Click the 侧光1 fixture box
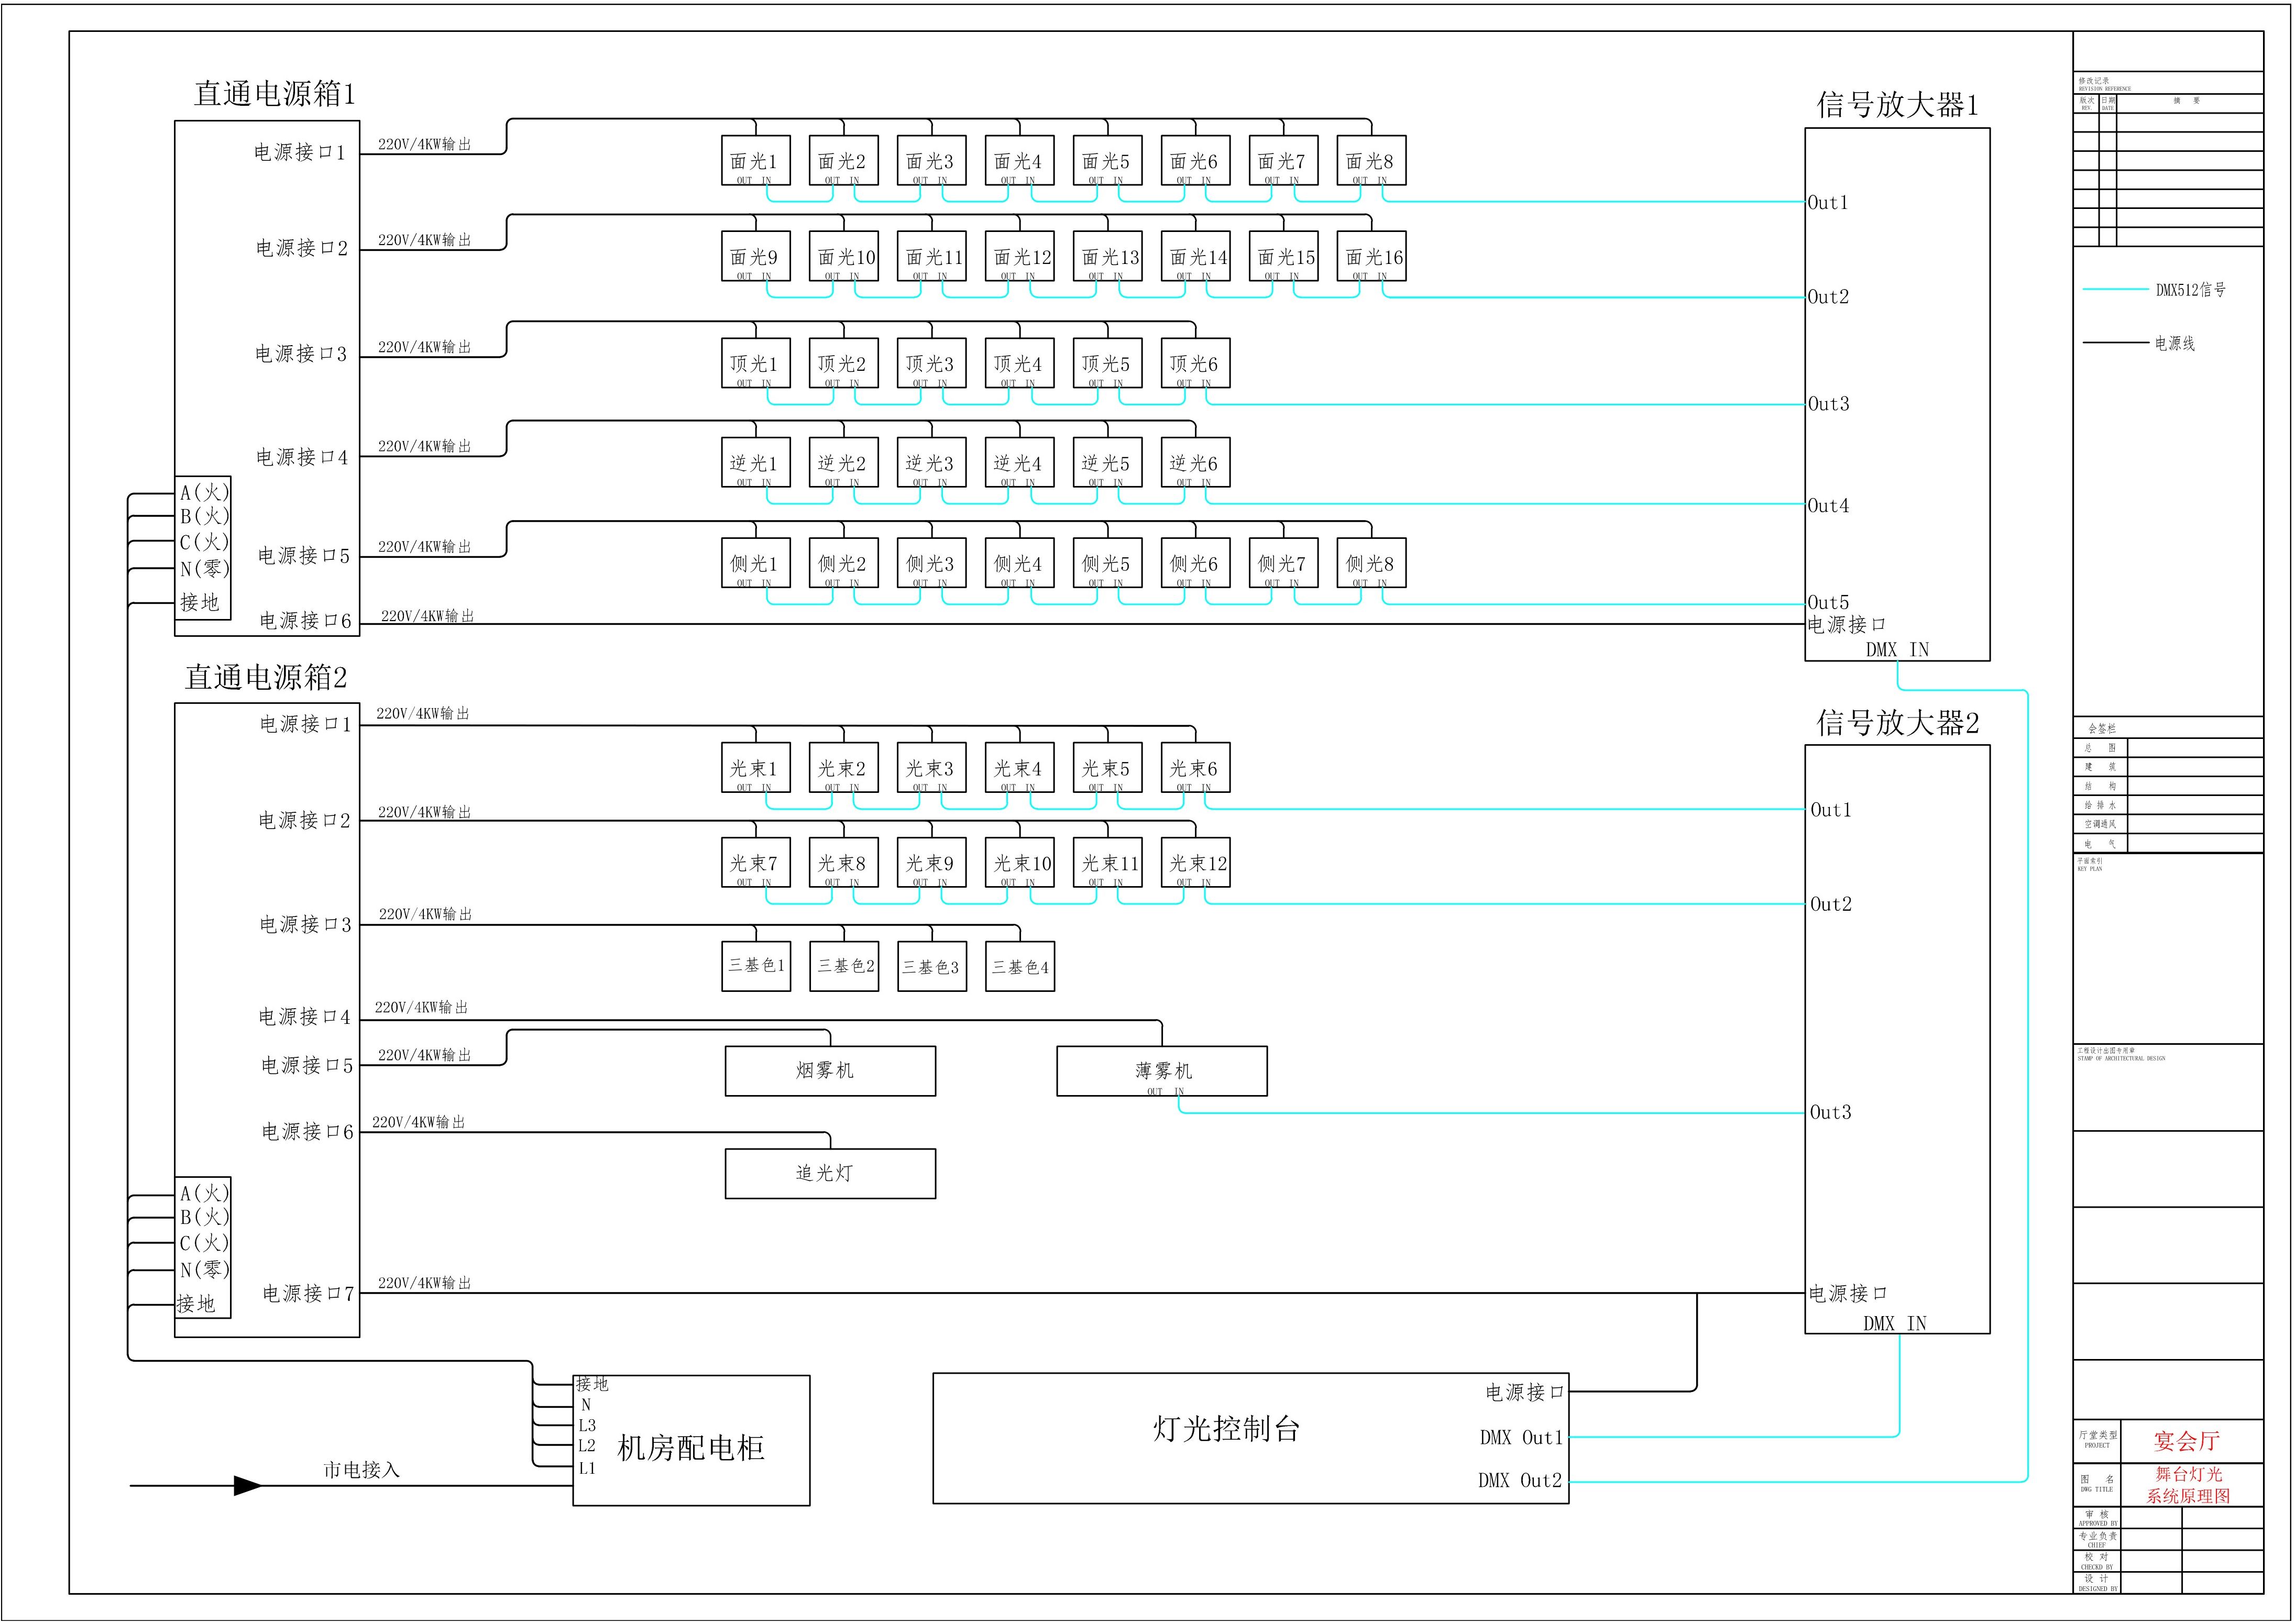This screenshot has height=1623, width=2296. click(x=756, y=563)
